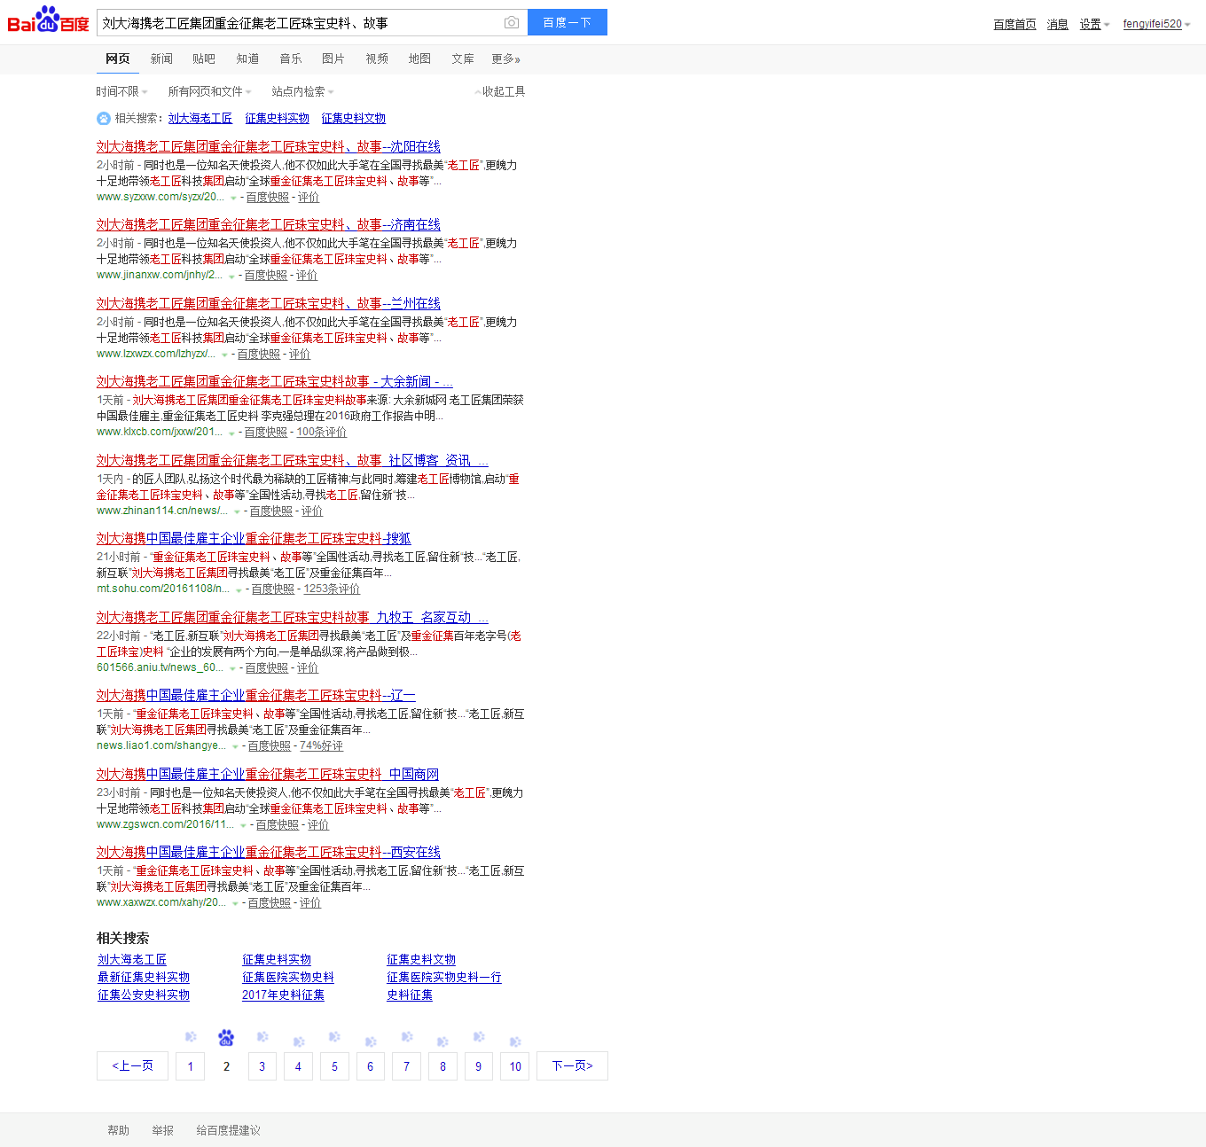The height and width of the screenshot is (1147, 1206).
Task: Open the 沈阳在线 search result title
Action: [269, 147]
